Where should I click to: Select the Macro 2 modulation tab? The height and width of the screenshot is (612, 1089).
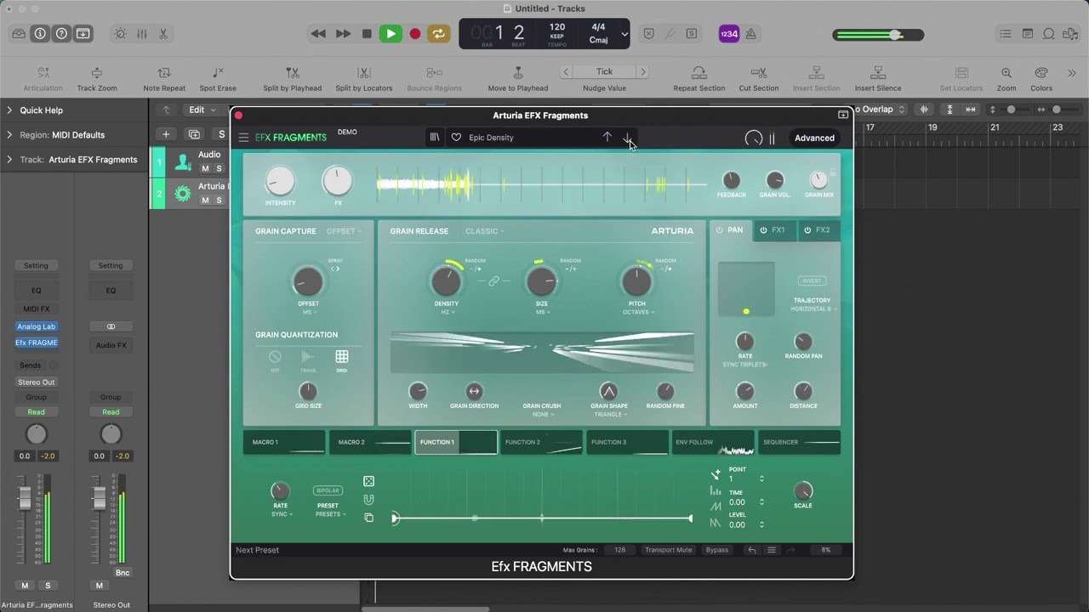[370, 442]
